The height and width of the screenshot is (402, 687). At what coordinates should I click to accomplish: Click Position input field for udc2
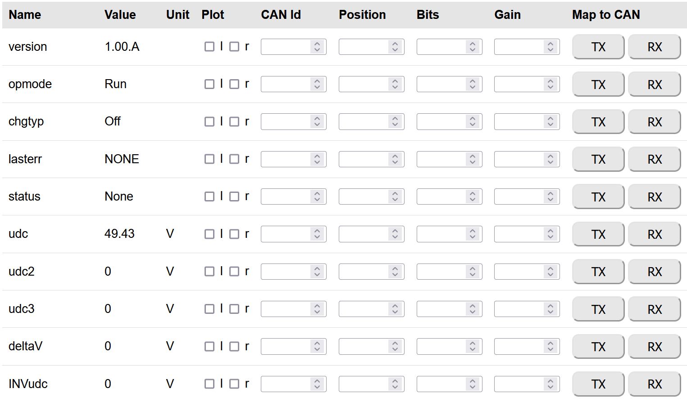point(364,272)
